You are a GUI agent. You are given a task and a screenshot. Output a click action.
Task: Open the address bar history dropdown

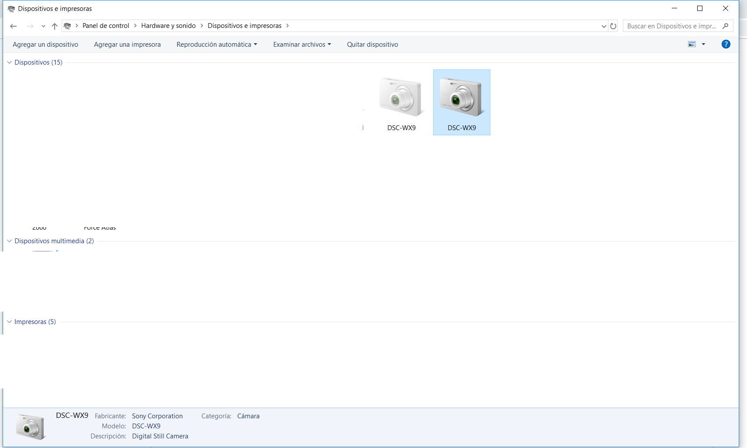pyautogui.click(x=604, y=26)
